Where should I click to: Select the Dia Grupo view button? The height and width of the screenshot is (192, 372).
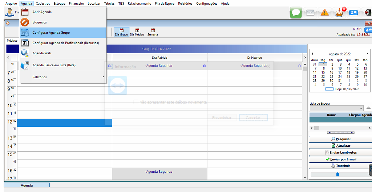coord(121,32)
